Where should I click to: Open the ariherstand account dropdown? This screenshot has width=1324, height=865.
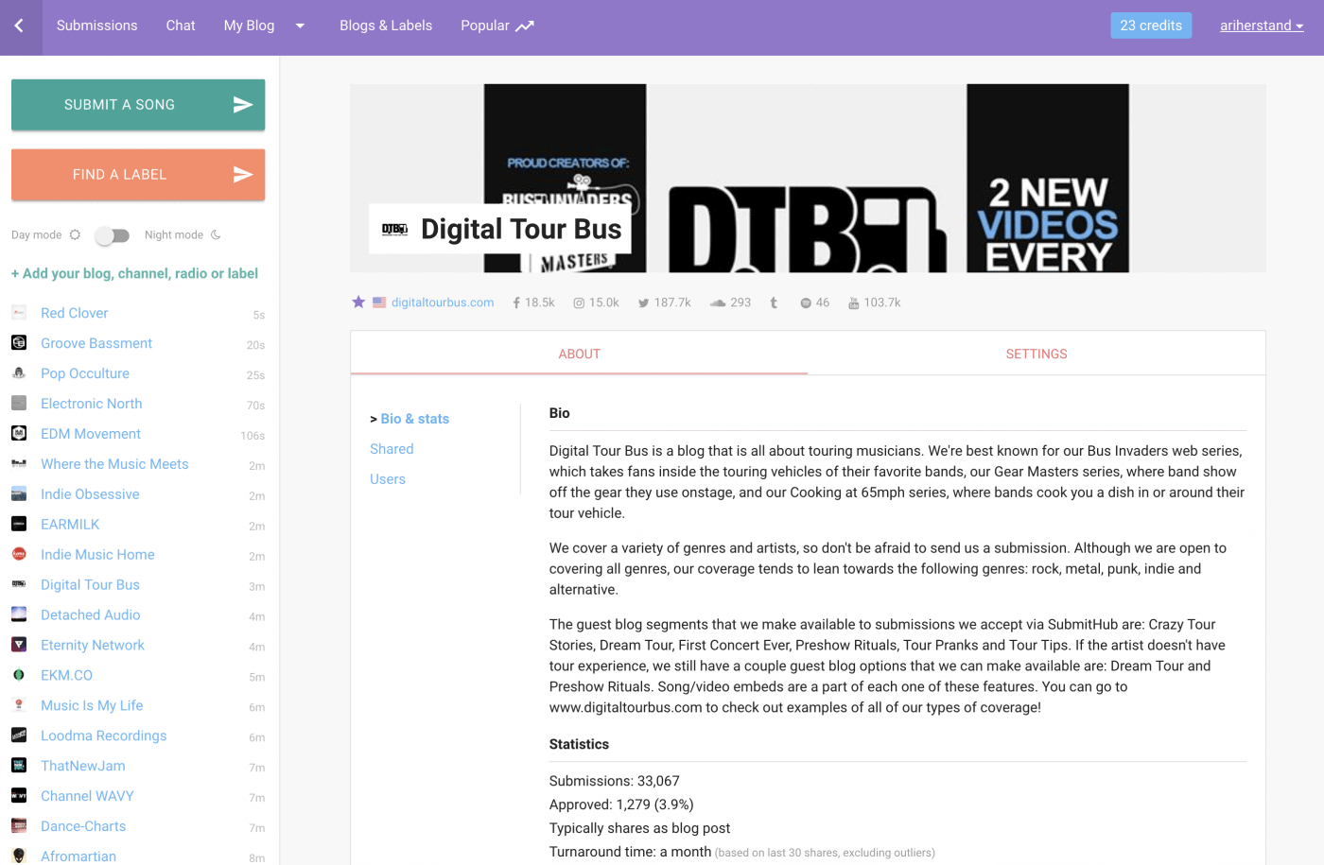pos(1262,26)
